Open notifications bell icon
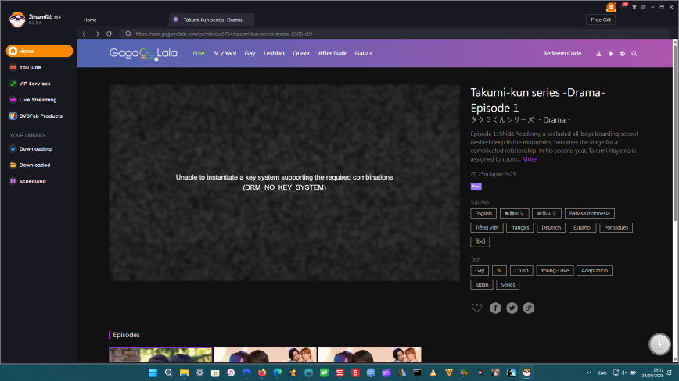Screen dimensions: 679x381 coord(610,54)
